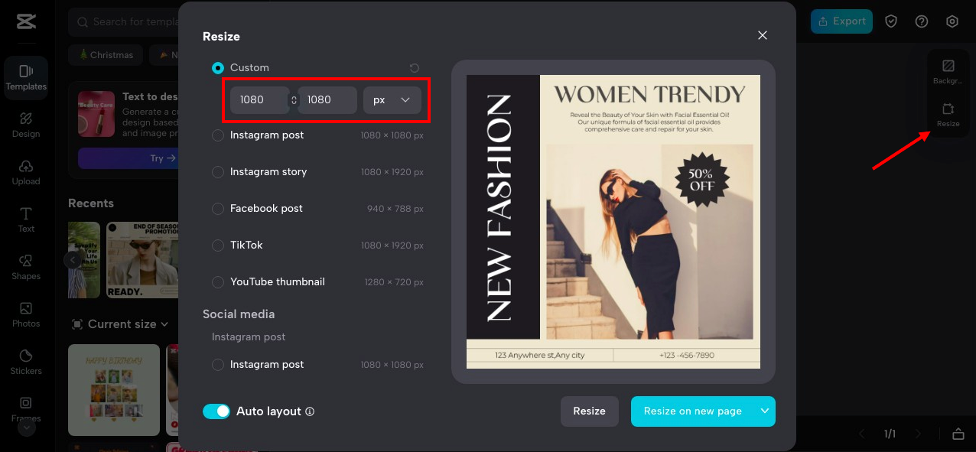Click the Recents heading
Screen dimensions: 976x452
91,203
